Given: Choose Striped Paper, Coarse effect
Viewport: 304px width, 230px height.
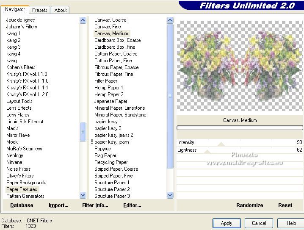Looking at the screenshot, I should [x=116, y=169].
